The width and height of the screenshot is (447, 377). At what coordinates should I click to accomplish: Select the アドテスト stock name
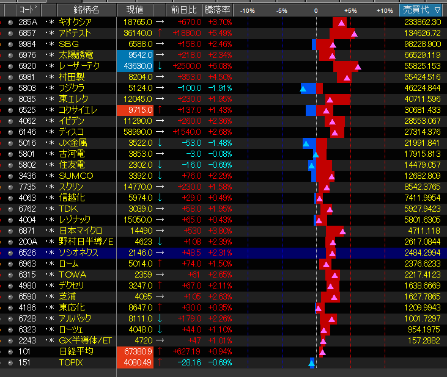(x=75, y=33)
